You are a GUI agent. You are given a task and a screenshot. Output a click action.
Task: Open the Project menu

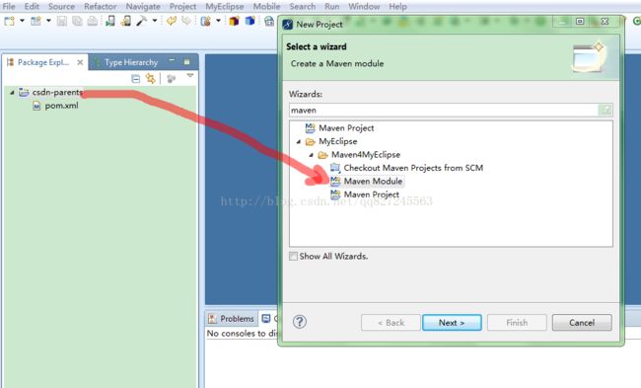coord(182,7)
